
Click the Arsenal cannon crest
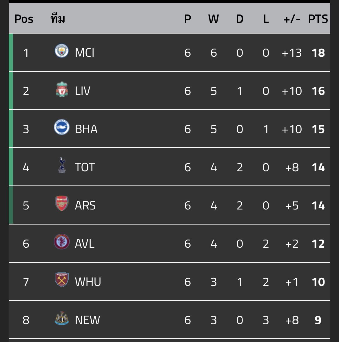click(62, 203)
